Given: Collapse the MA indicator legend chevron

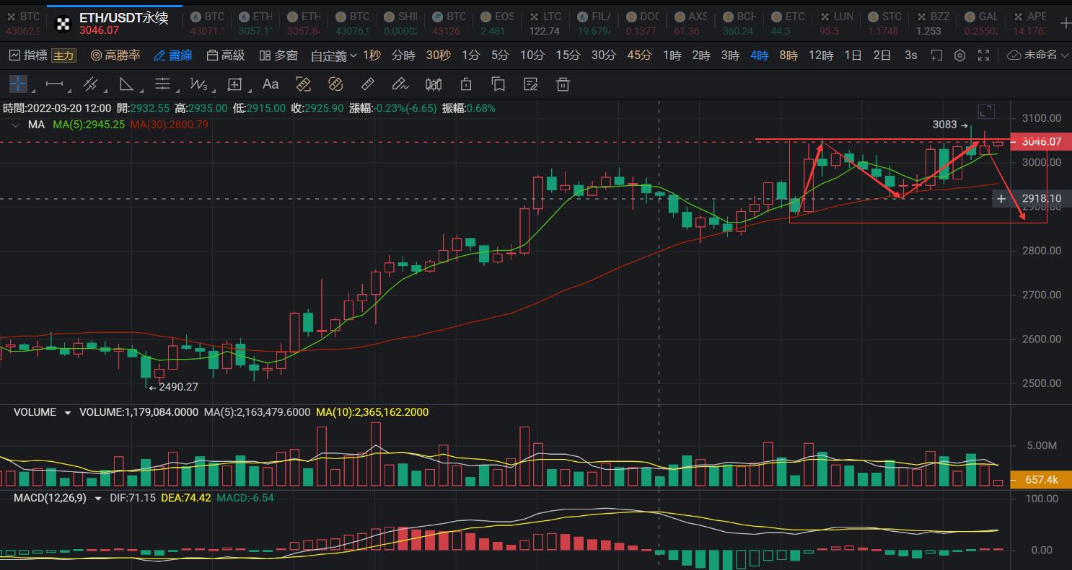Looking at the screenshot, I should click(x=16, y=125).
